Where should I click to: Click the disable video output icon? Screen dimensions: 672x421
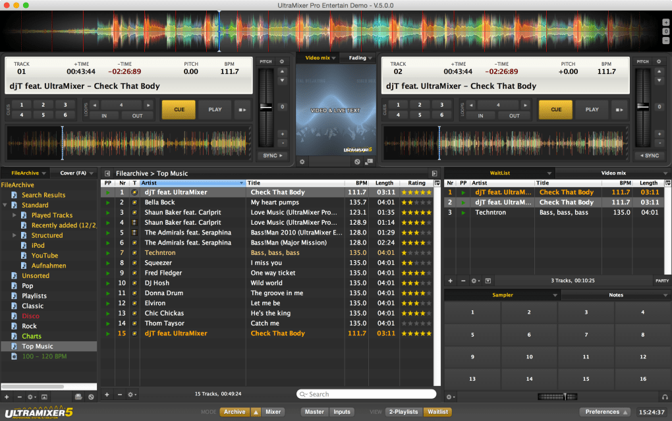[x=356, y=161]
